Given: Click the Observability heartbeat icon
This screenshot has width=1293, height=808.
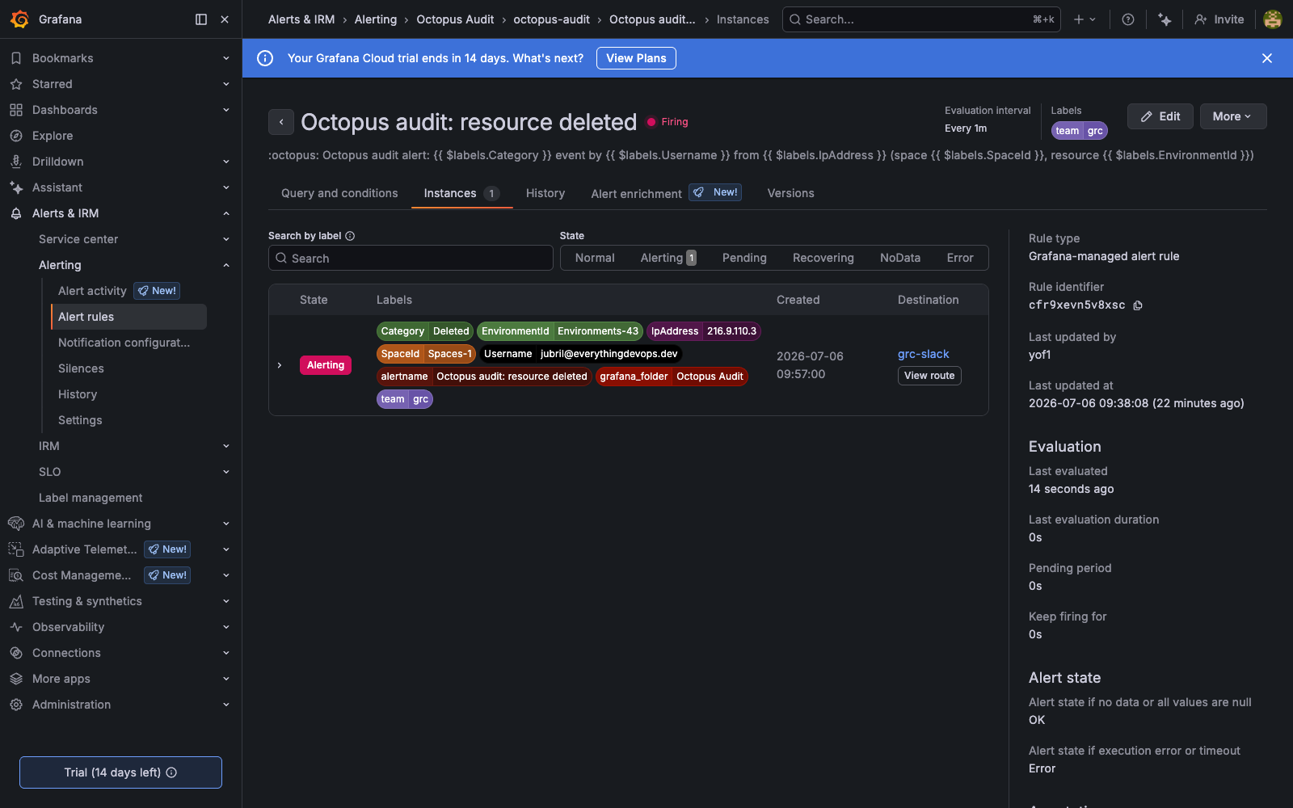Looking at the screenshot, I should 16,627.
